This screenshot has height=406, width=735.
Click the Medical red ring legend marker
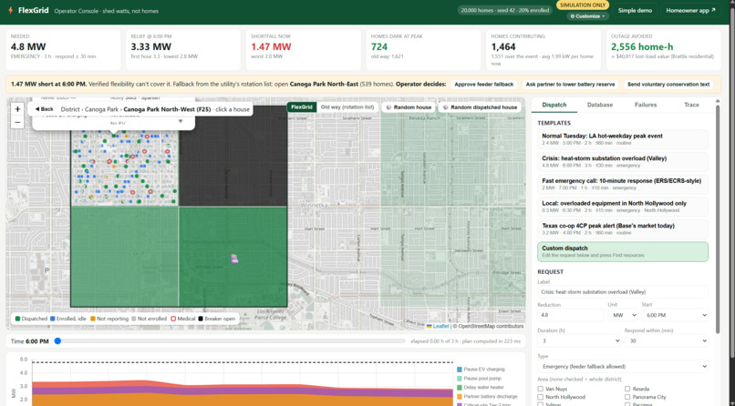click(173, 319)
